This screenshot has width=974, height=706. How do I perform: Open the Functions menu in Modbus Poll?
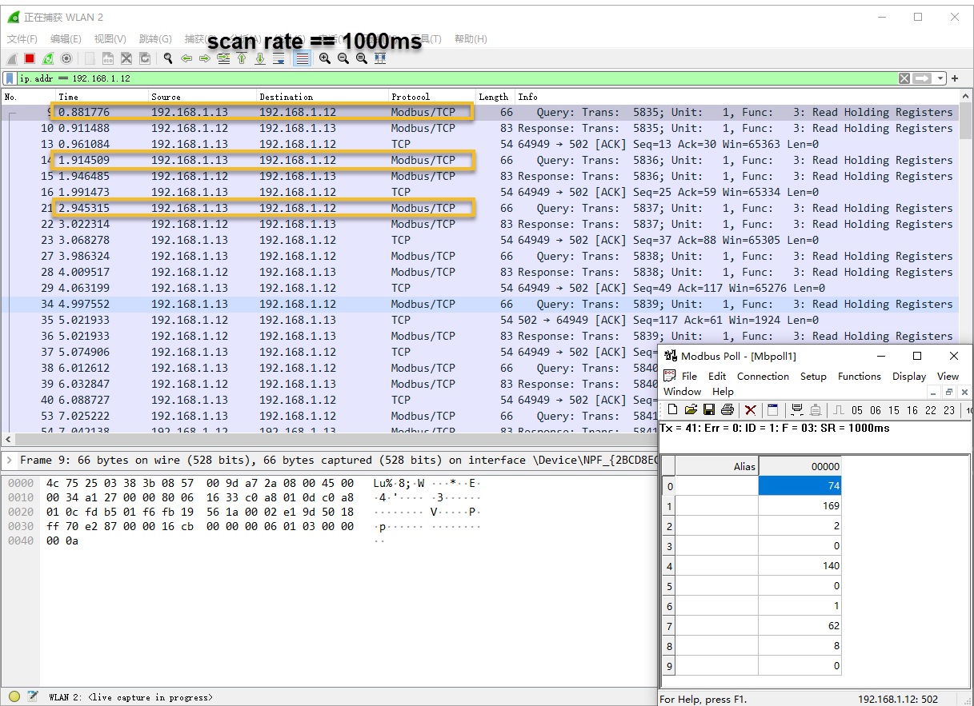pyautogui.click(x=859, y=377)
